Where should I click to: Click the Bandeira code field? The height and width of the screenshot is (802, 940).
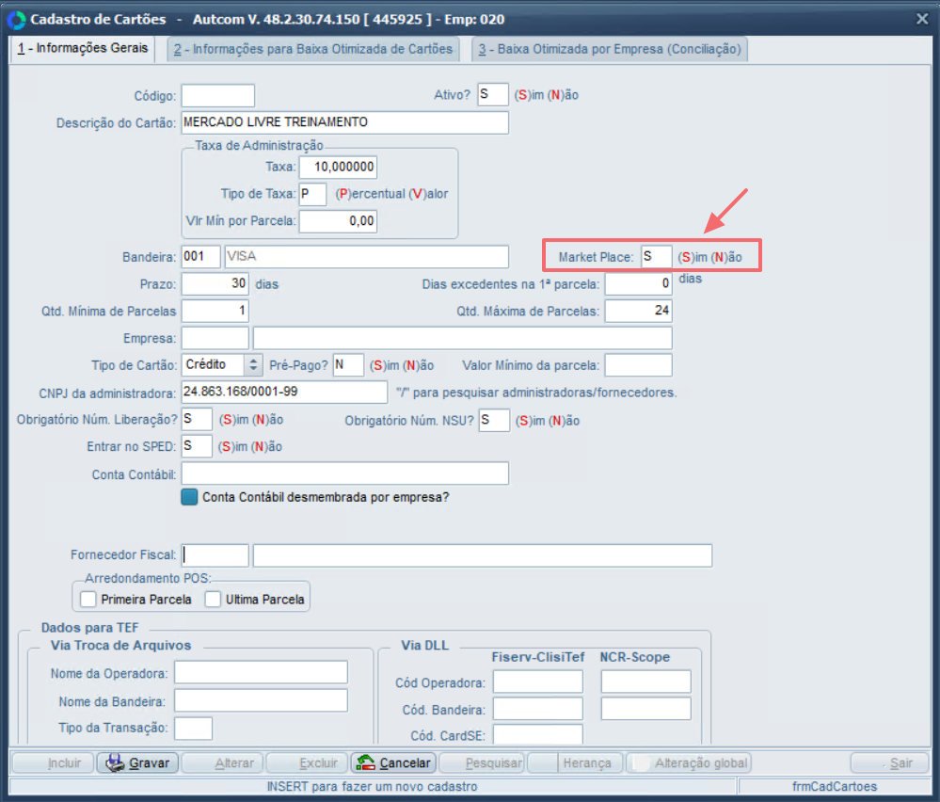200,257
